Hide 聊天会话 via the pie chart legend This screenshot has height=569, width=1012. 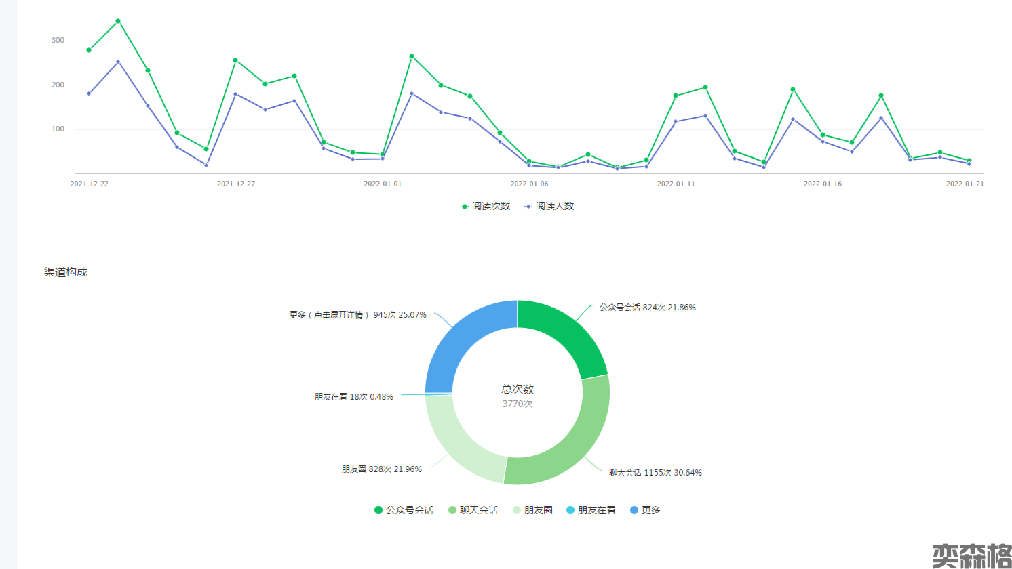(x=473, y=510)
